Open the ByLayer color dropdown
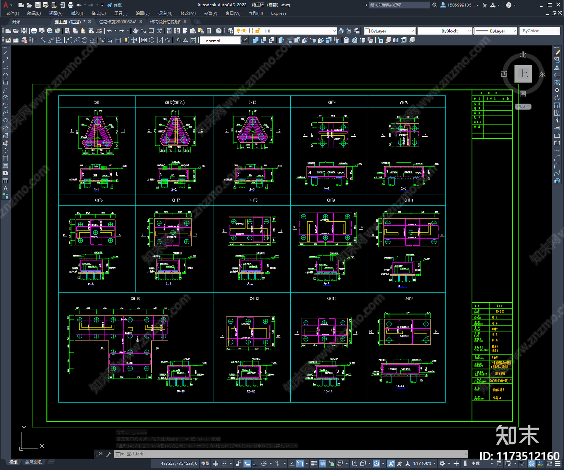Screen dimensions: 564x470 [390, 31]
